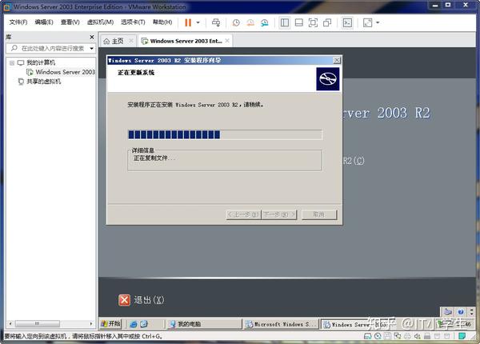This screenshot has height=344, width=480.
Task: Click the 取消 button in the wizard
Action: tap(319, 214)
